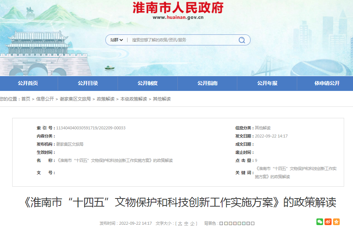Click the WeChat share icon
The image size is (353, 231).
click(x=319, y=222)
